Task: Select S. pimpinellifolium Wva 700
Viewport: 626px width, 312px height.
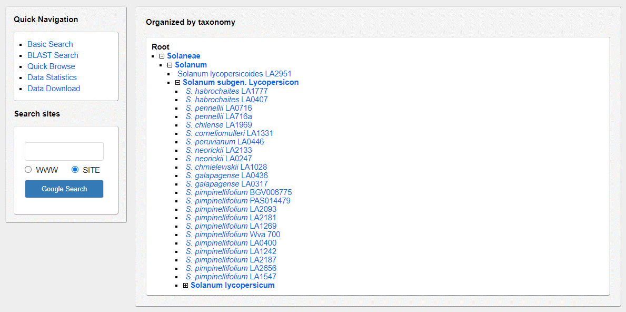Action: pyautogui.click(x=233, y=235)
